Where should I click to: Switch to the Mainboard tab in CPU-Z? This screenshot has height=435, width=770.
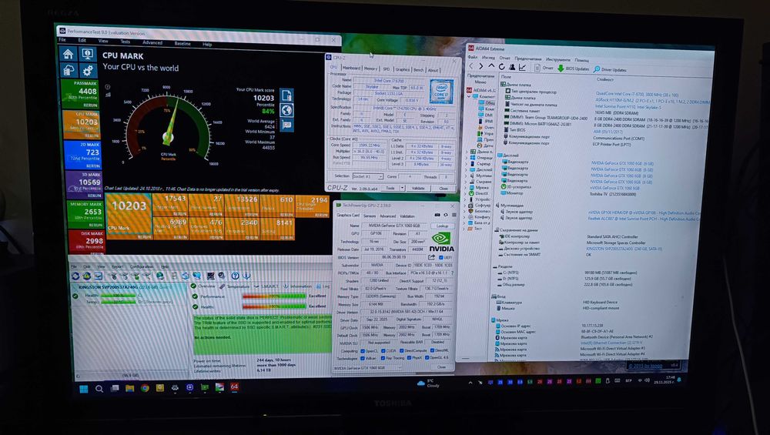pos(351,69)
